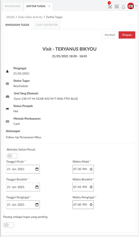This screenshot has height=237, width=139.
Task: Click the Pengingat bell icon
Action: (x=7, y=71)
